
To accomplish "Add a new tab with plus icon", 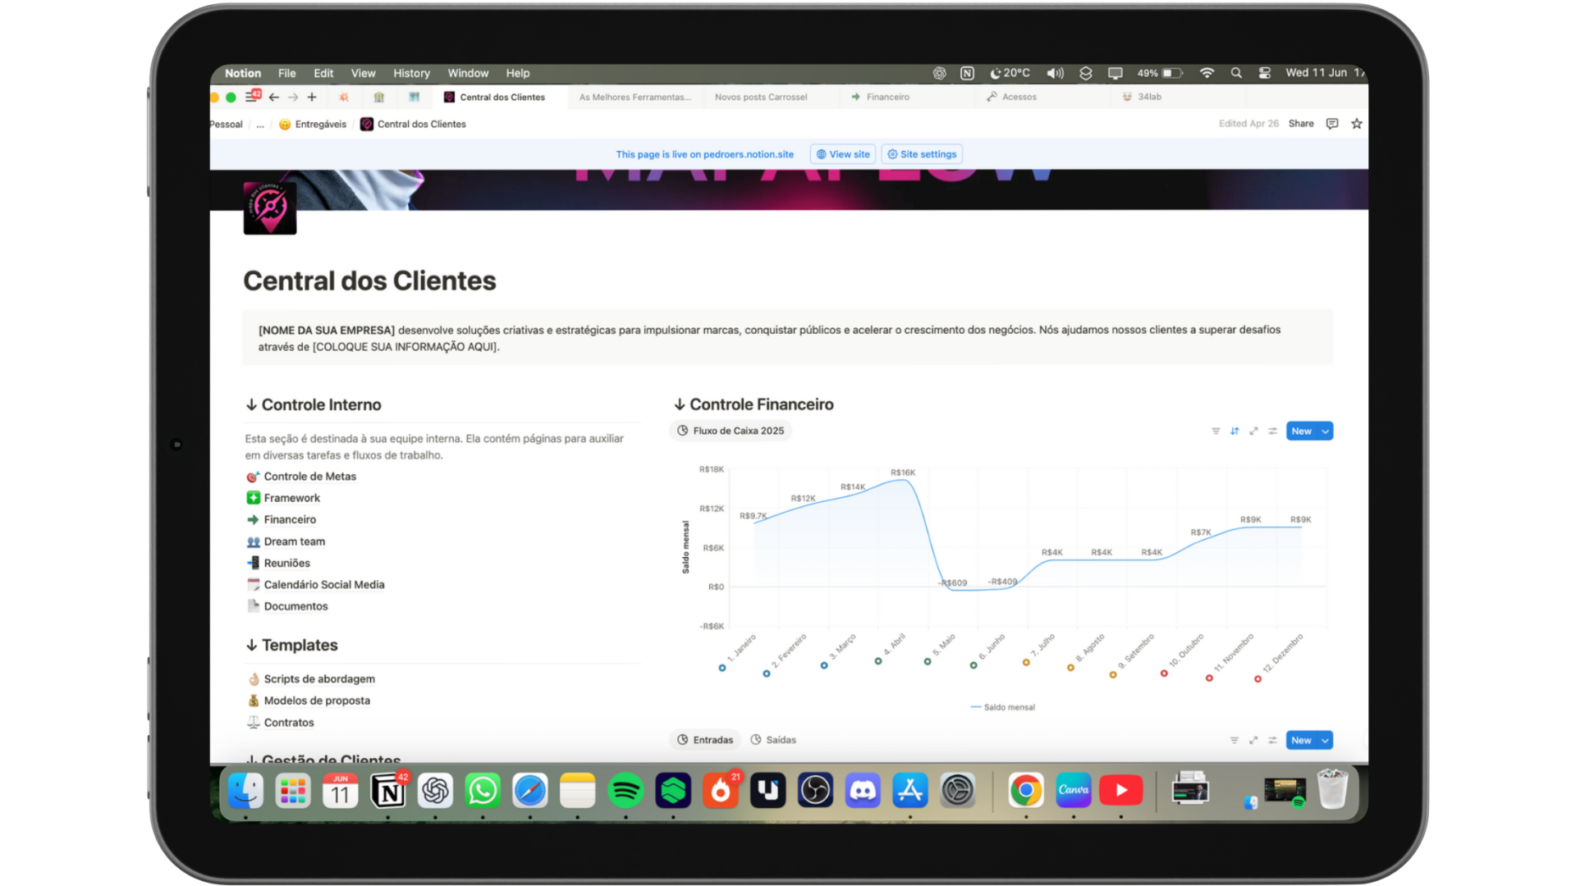I will pyautogui.click(x=312, y=97).
